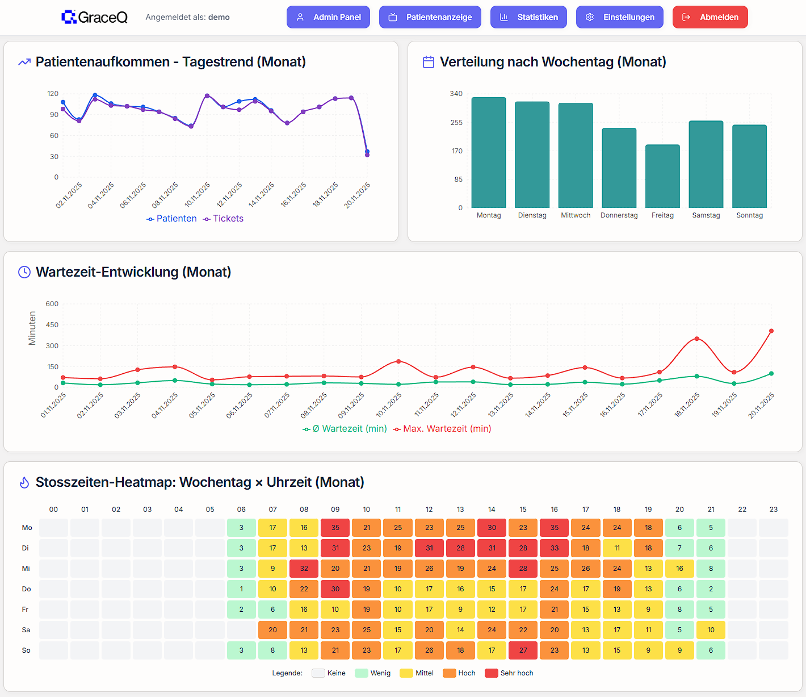Viewport: 806px width, 697px height.
Task: Click the calendar icon beside Verteilung nach Wochentag
Action: [429, 62]
